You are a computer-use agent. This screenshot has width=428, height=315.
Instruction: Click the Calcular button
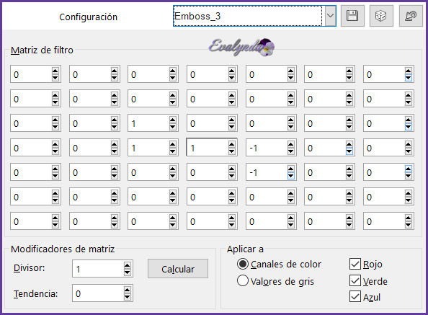(178, 269)
